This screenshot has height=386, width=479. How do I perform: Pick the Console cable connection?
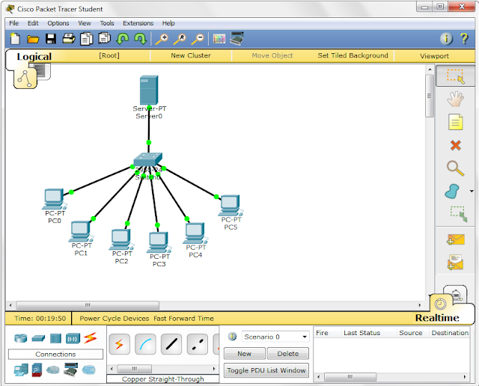(x=145, y=344)
